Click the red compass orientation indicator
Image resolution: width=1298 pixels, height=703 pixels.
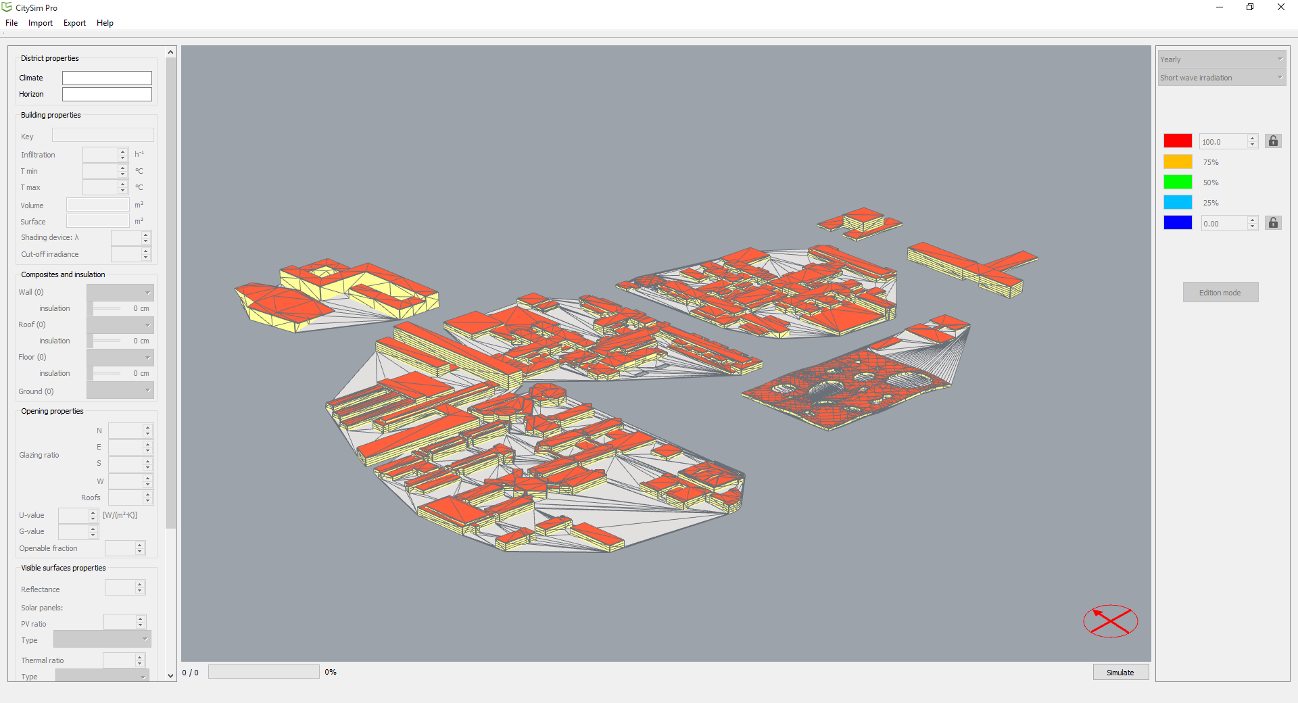coord(1110,621)
